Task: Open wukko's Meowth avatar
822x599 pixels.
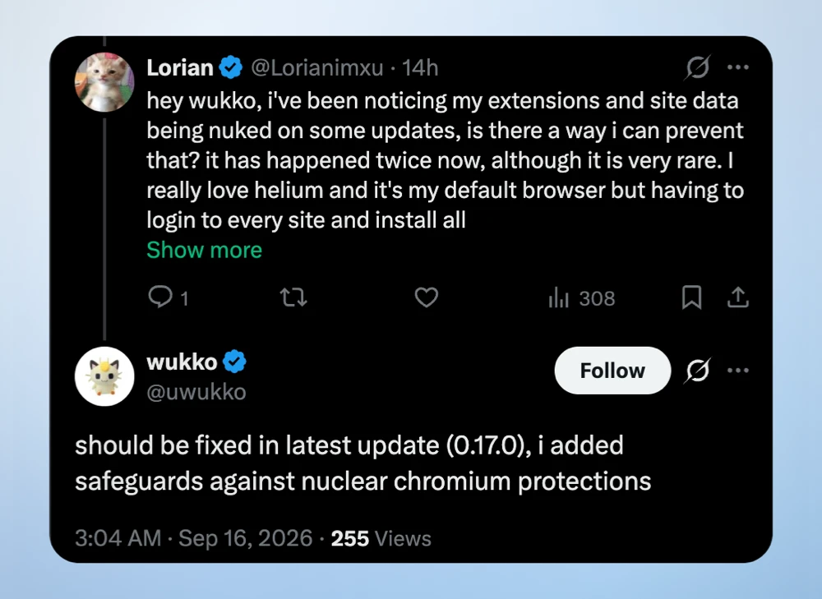Action: (x=104, y=376)
